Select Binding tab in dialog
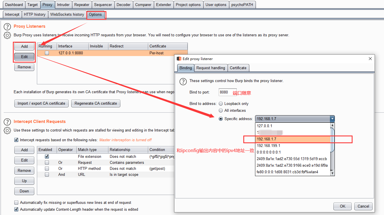This screenshot has height=215, width=384. point(186,68)
